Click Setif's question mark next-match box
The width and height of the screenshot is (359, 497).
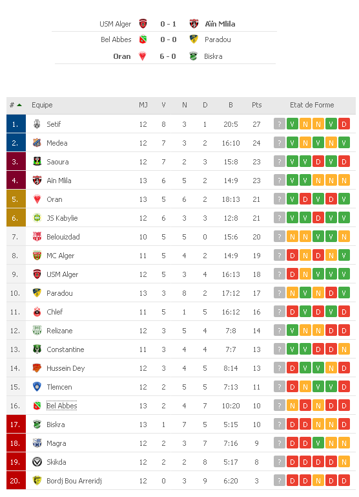[280, 124]
